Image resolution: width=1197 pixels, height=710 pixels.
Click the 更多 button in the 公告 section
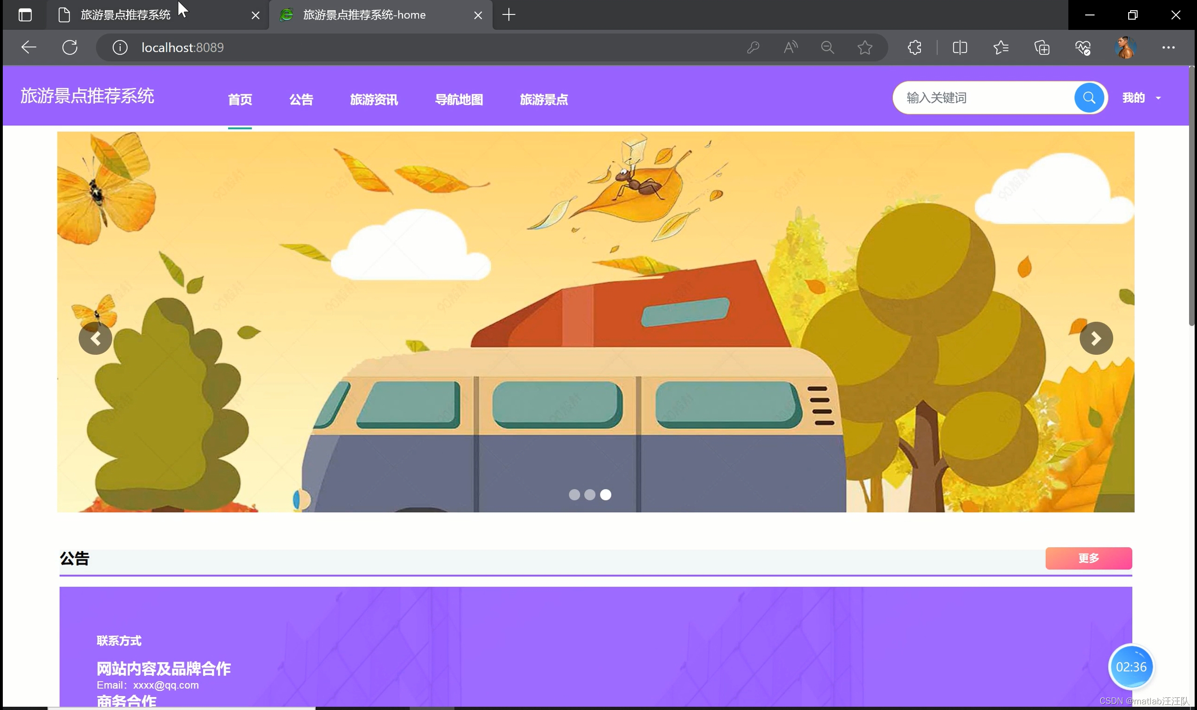click(1088, 559)
